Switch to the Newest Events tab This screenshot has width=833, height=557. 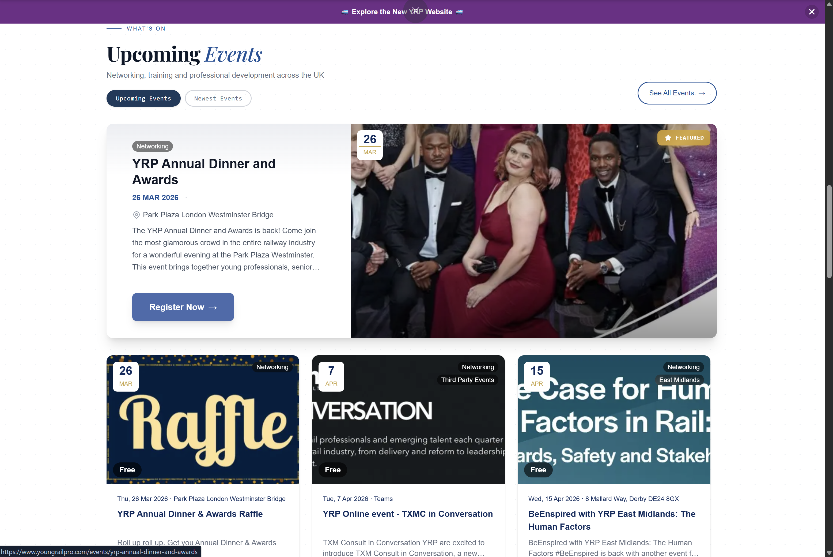click(x=218, y=98)
